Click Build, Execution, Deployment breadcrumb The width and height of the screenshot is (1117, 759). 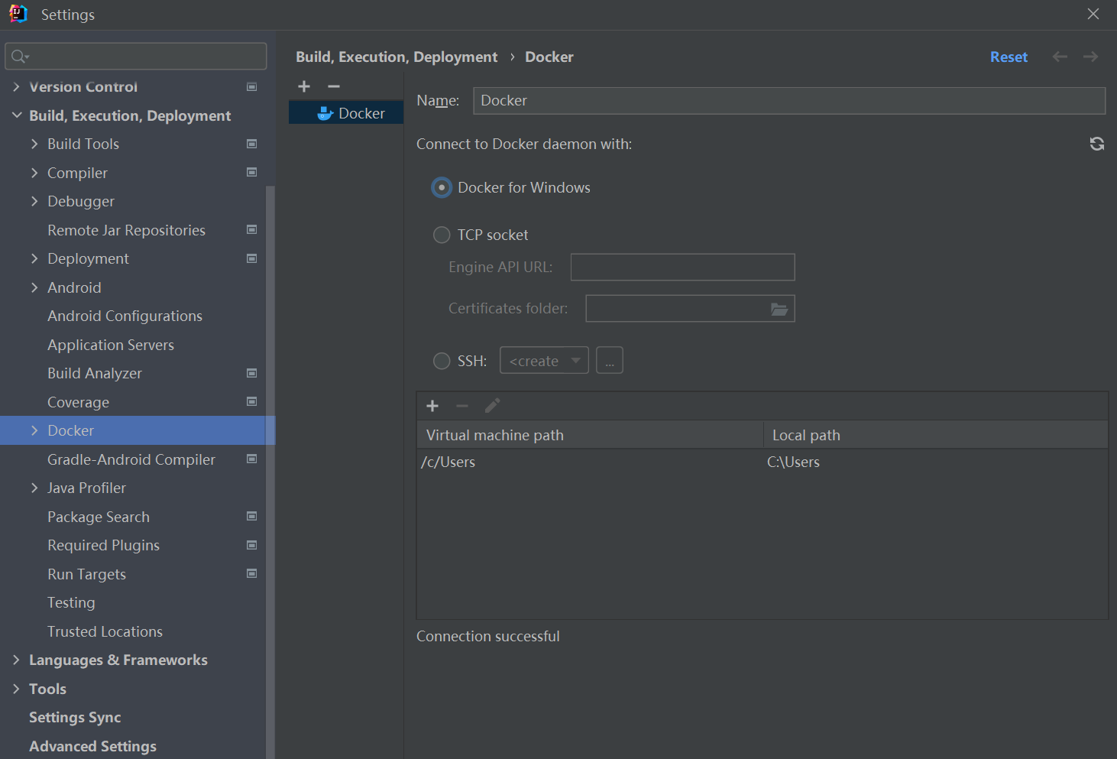point(397,57)
